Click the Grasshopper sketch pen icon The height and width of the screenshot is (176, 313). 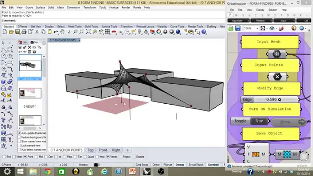pyautogui.click(x=281, y=28)
